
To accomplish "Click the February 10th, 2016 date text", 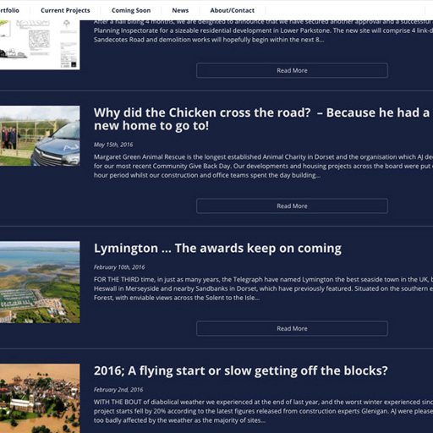I will [x=119, y=267].
